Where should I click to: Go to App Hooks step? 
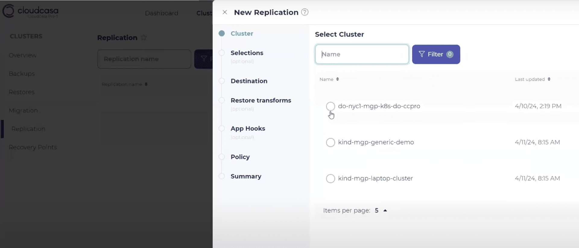(248, 129)
